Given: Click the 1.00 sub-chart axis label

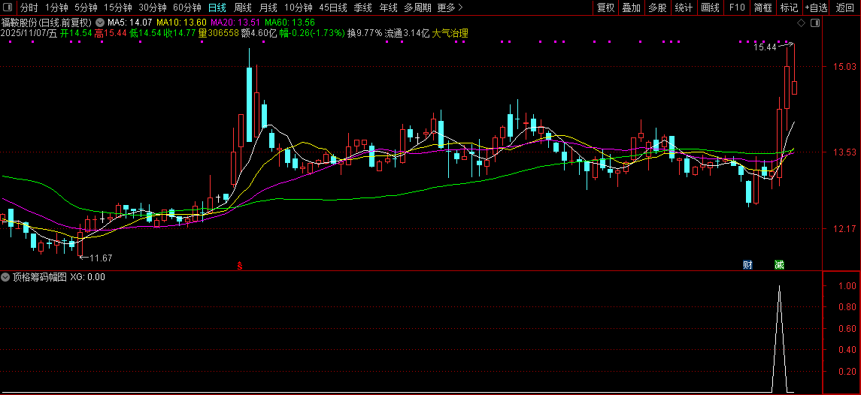Looking at the screenshot, I should 847,286.
